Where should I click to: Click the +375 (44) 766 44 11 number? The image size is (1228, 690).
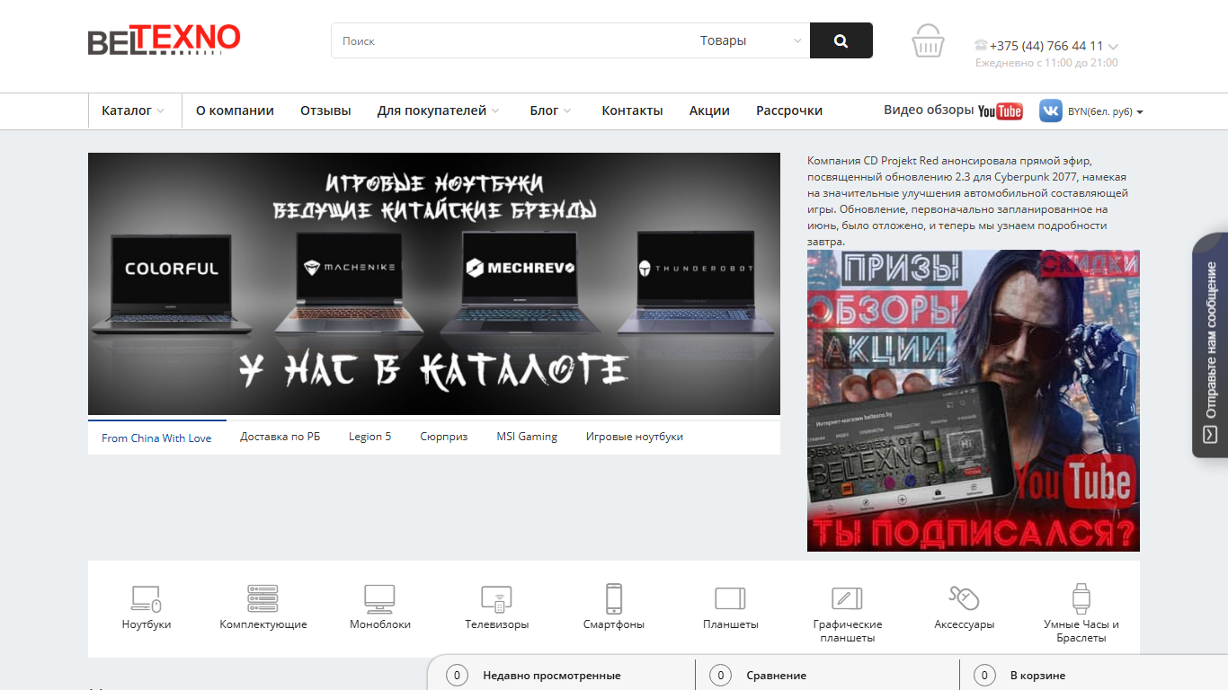click(x=1046, y=46)
